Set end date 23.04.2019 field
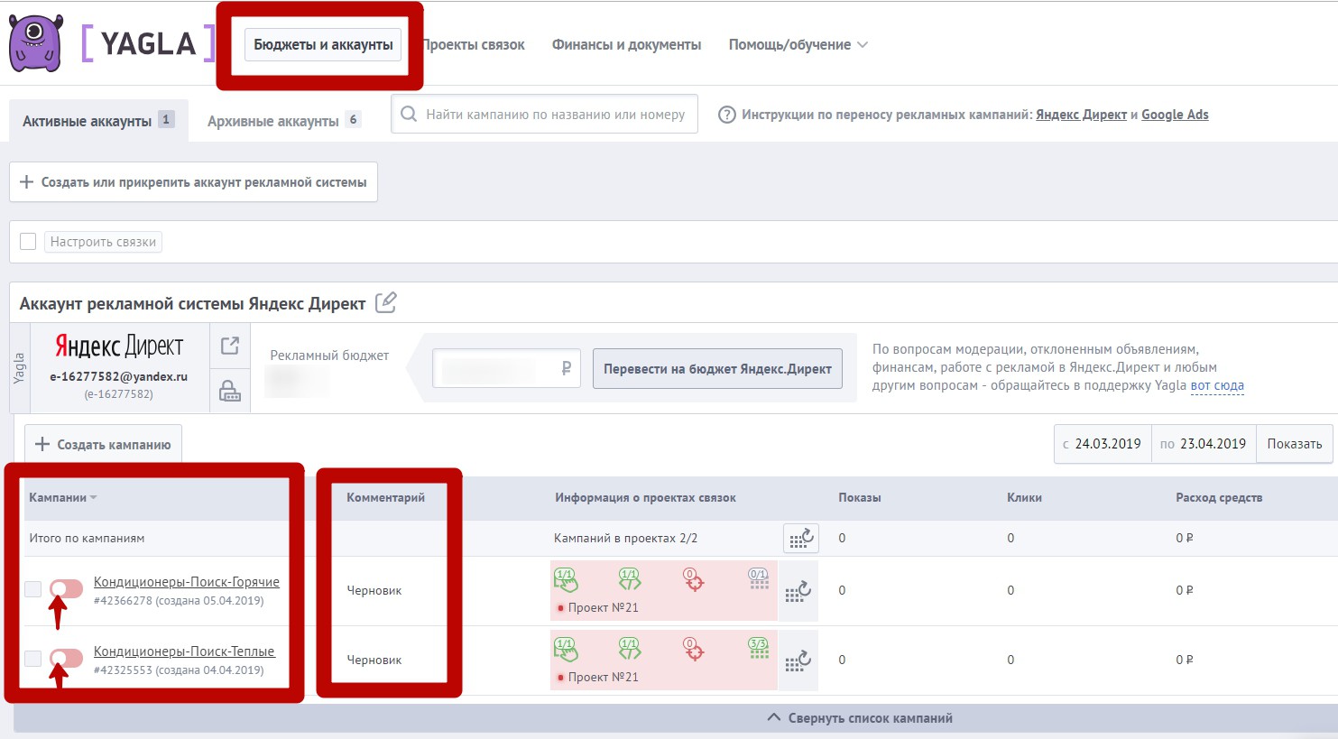 tap(1204, 444)
